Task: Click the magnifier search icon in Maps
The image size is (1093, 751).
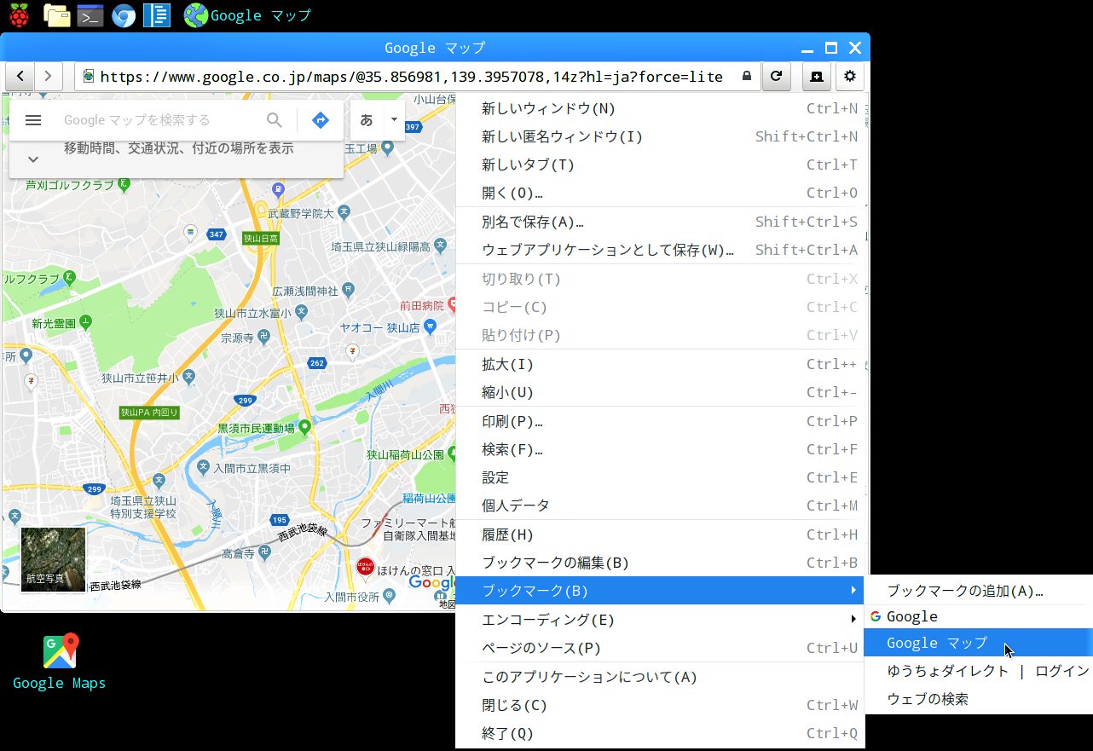Action: click(275, 120)
